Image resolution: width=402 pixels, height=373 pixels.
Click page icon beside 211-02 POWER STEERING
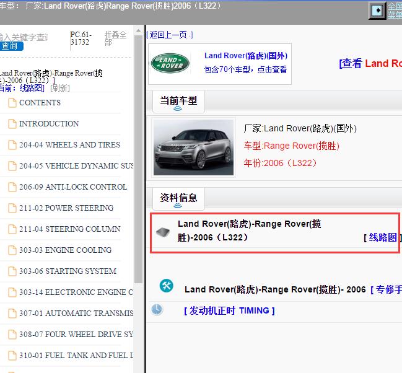(x=12, y=208)
